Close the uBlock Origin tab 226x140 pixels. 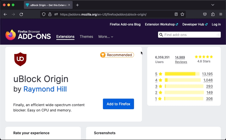pyautogui.click(x=69, y=5)
